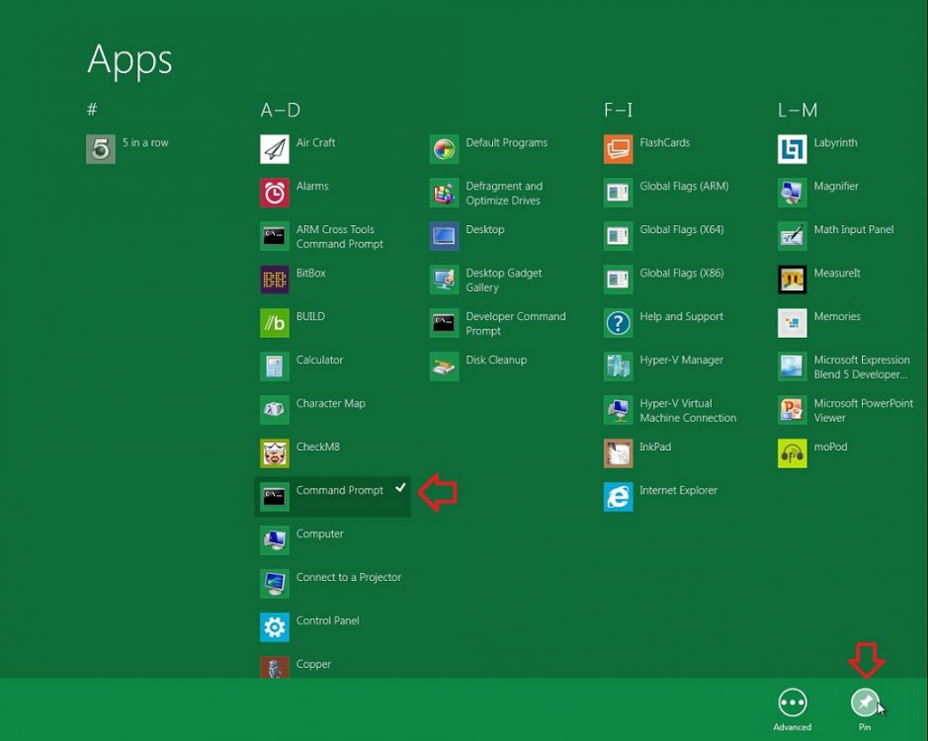Click the 'Control Panel' label text

[328, 620]
